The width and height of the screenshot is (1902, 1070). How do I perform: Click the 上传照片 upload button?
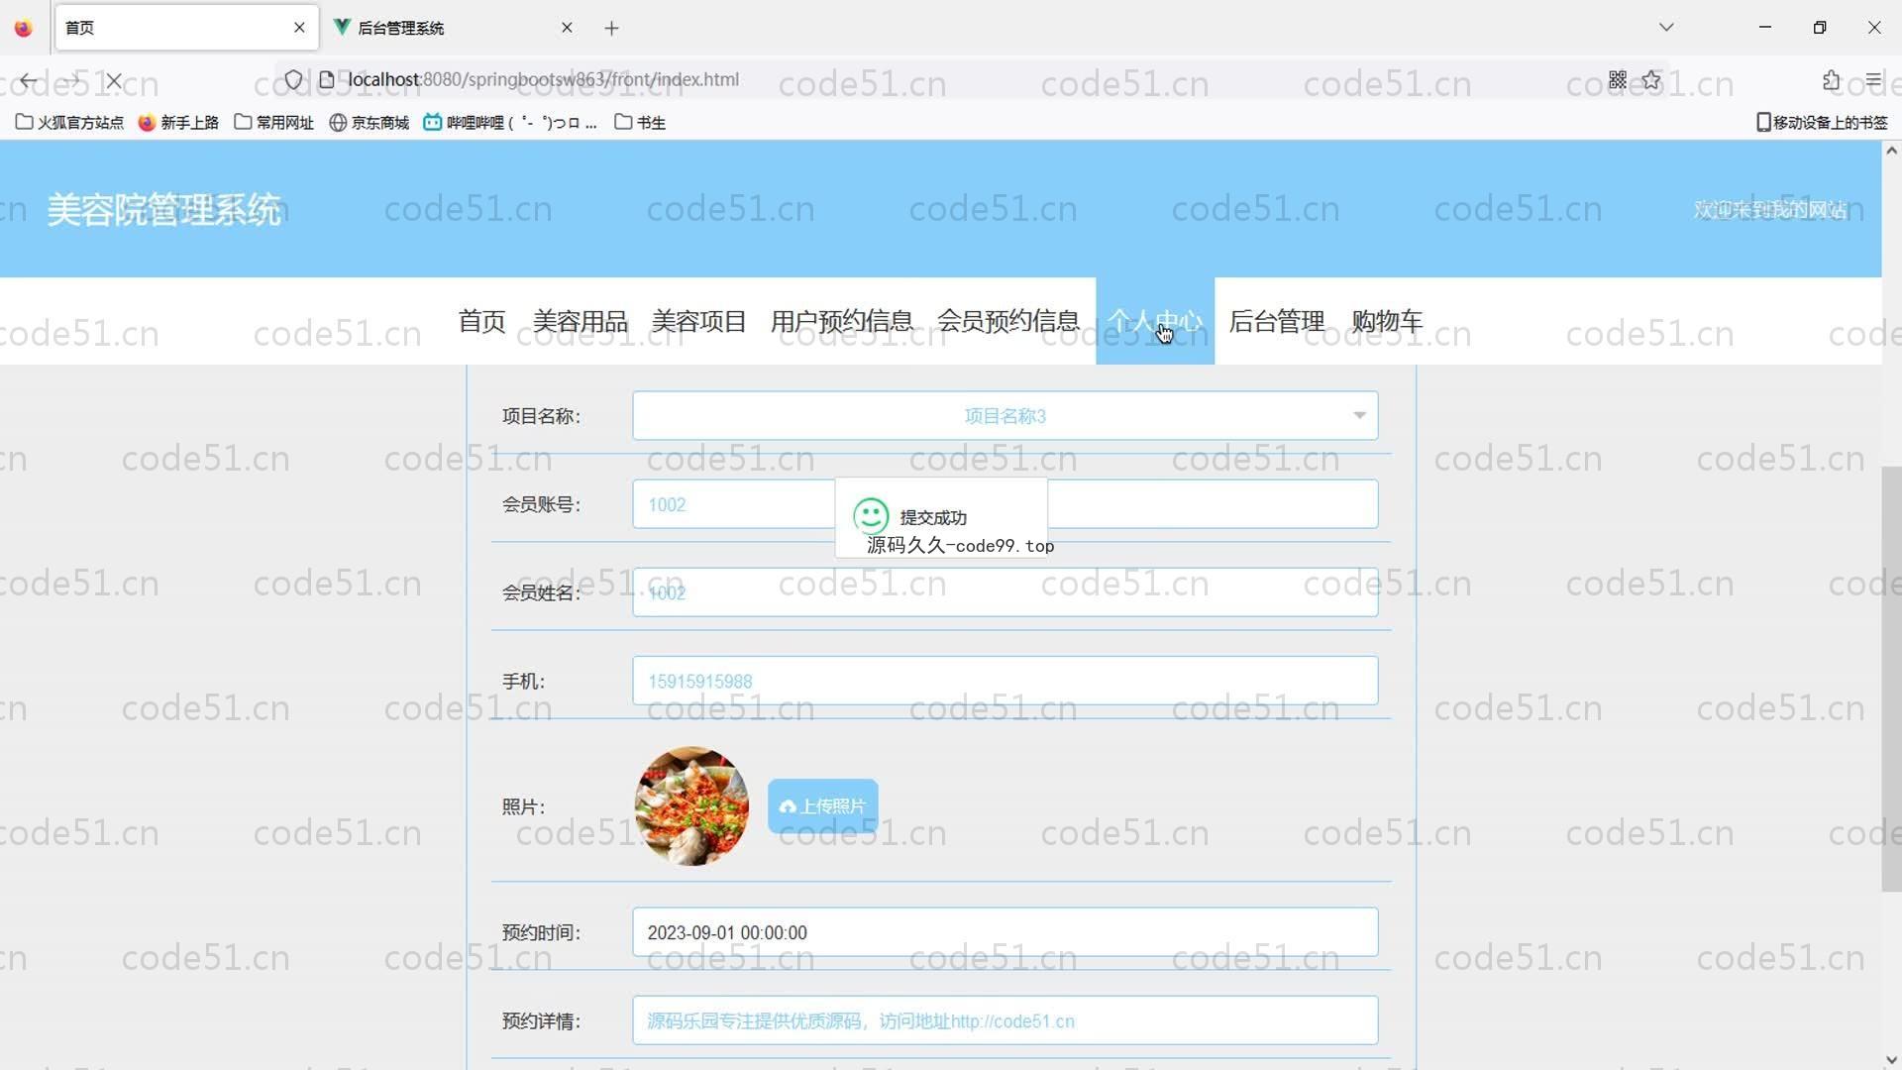click(x=822, y=805)
